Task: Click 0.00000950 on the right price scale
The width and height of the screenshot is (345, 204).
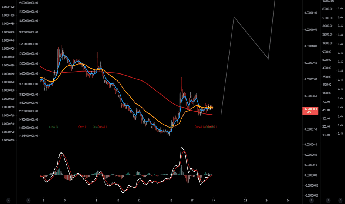Action: click(311, 63)
